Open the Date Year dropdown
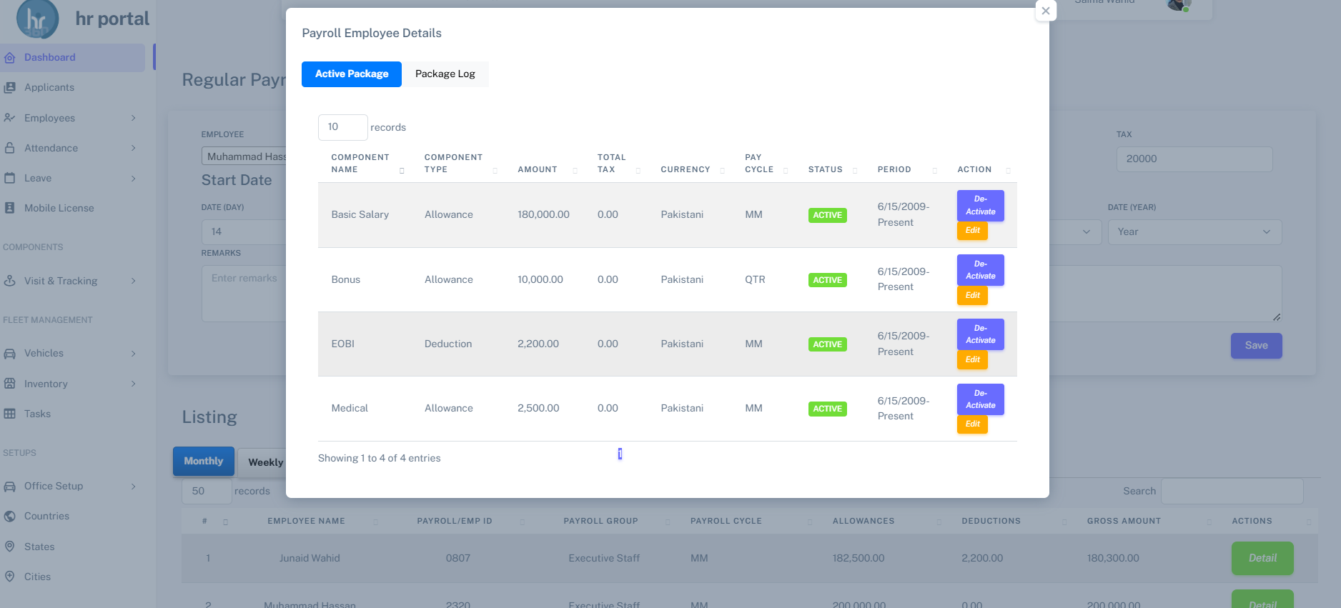 pos(1194,231)
